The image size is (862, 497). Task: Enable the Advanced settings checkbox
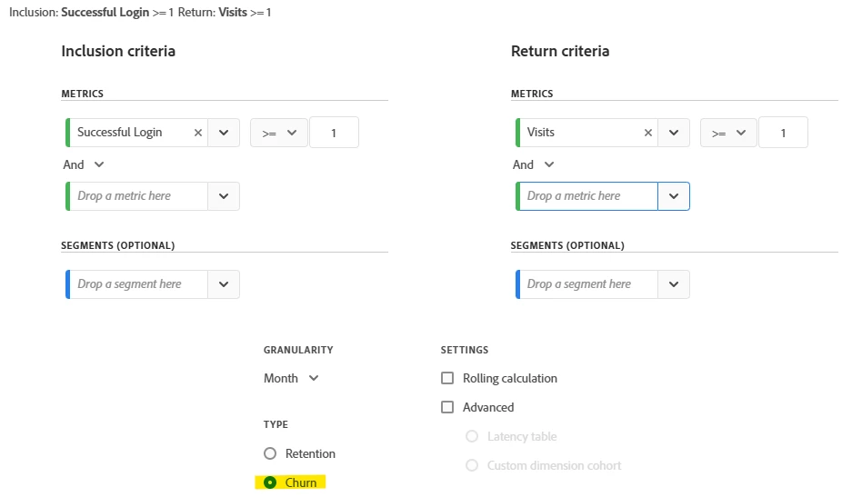click(447, 407)
